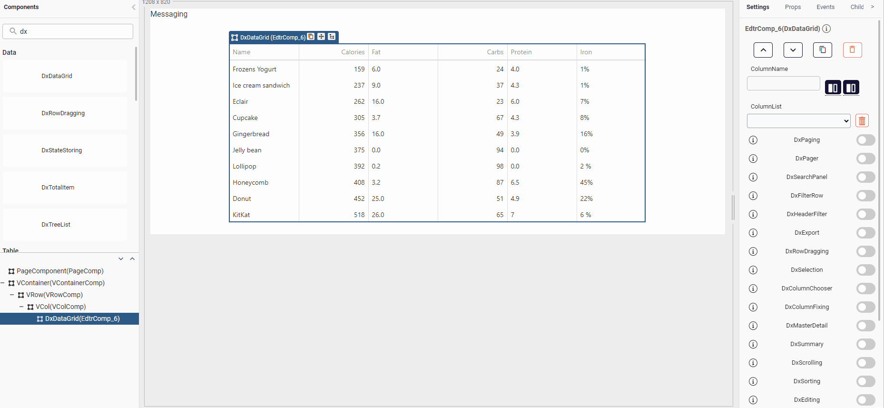Pick the DxDataGrid component from the Data list

[x=65, y=76]
